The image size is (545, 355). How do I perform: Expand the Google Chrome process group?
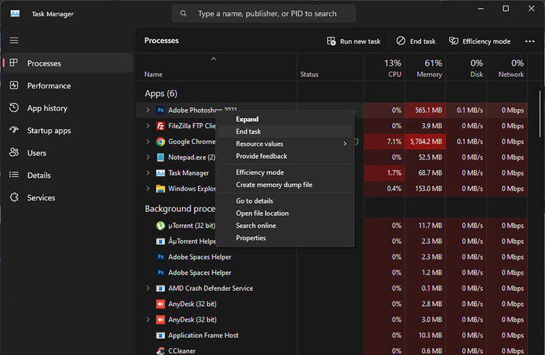point(148,142)
